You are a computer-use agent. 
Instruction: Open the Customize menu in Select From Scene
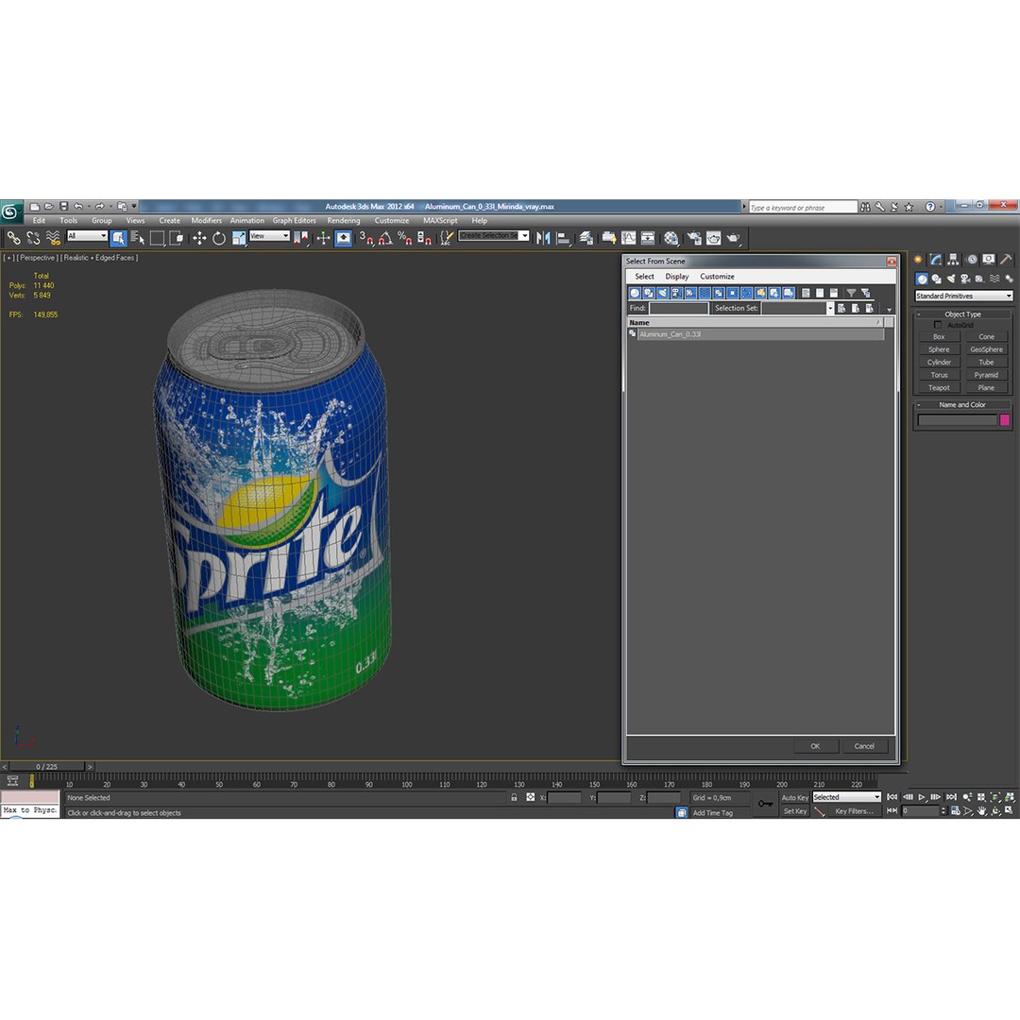coord(717,277)
